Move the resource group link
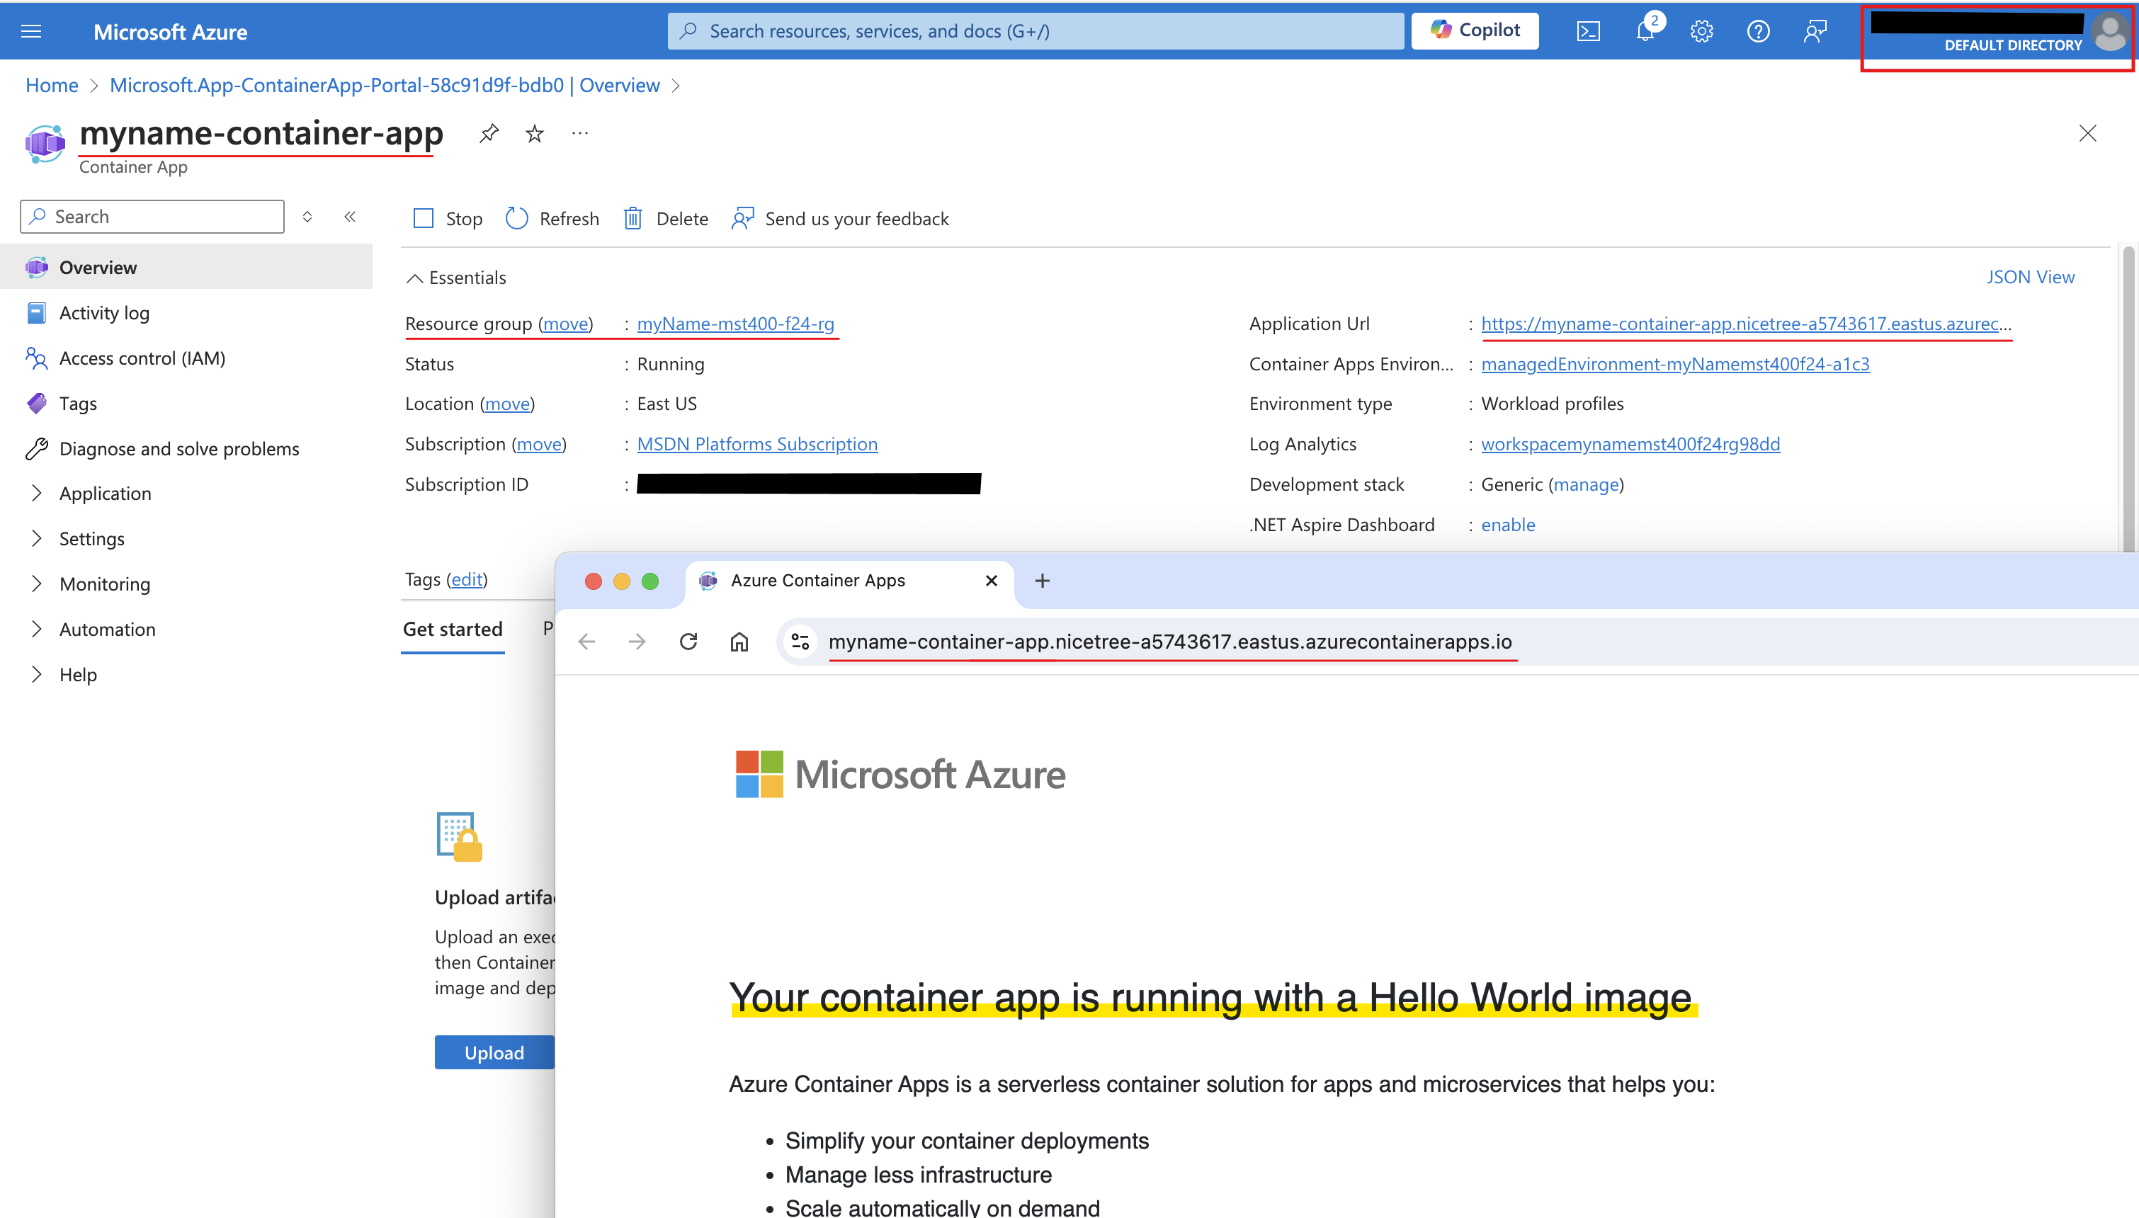The image size is (2139, 1218). point(565,324)
